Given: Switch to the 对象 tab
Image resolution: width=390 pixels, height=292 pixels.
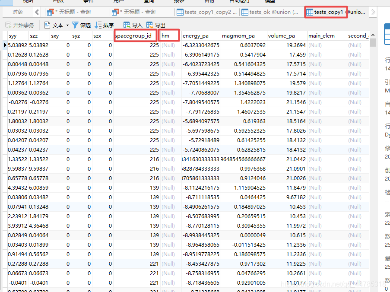Looking at the screenshot, I should 17,12.
